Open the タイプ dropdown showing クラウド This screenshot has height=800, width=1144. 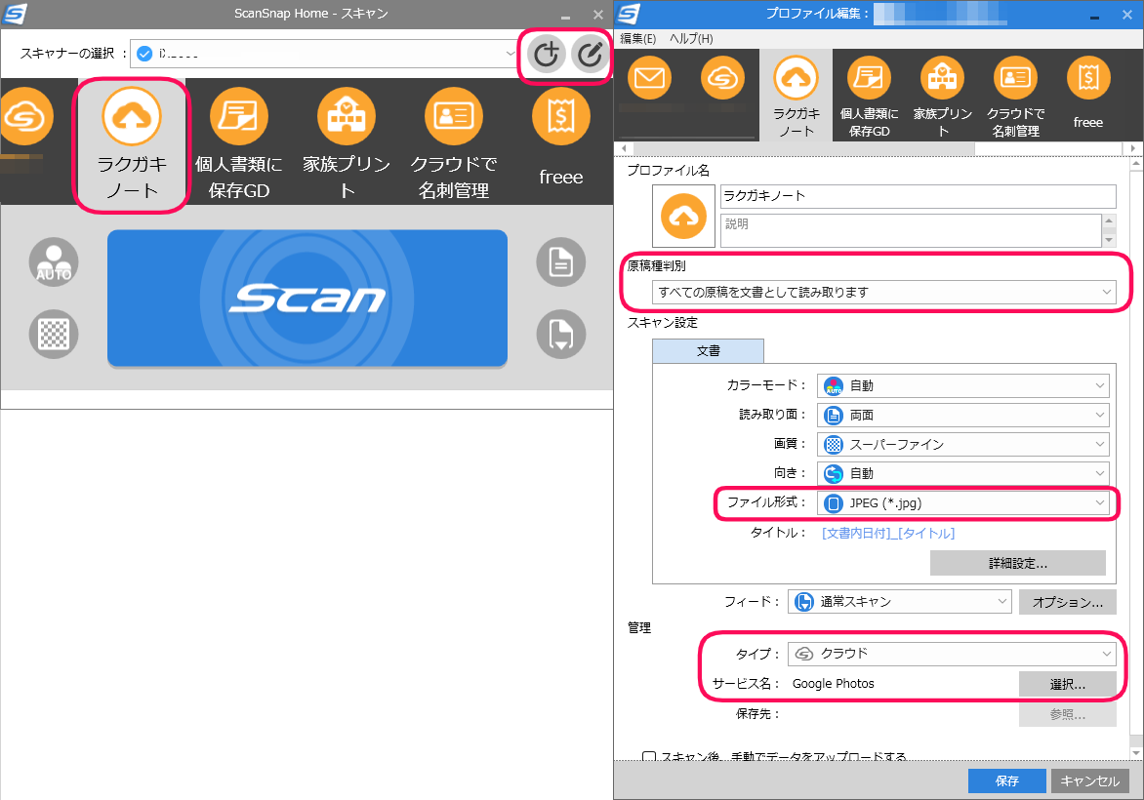click(952, 654)
